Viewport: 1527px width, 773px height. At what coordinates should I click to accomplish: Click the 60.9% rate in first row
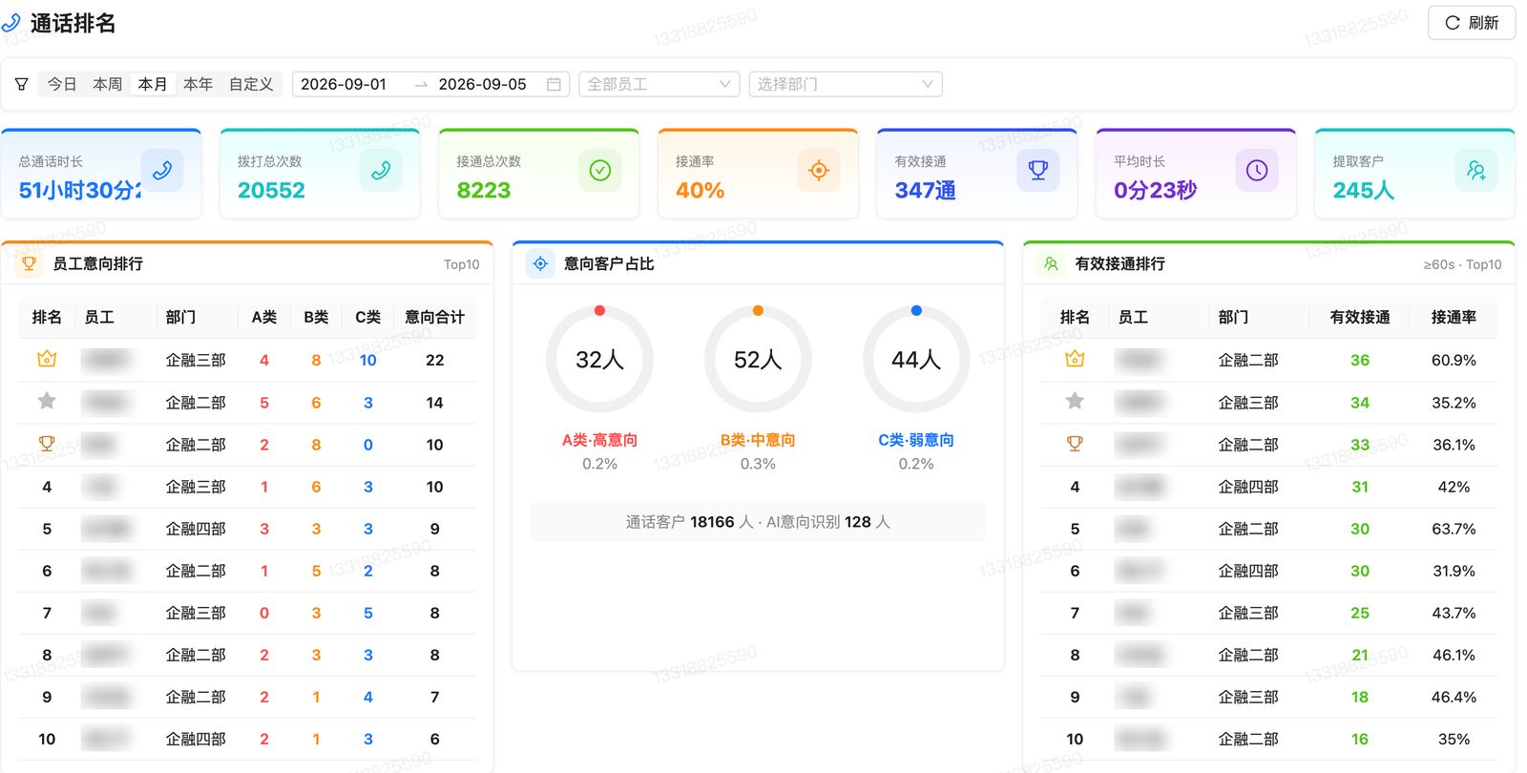[1454, 360]
